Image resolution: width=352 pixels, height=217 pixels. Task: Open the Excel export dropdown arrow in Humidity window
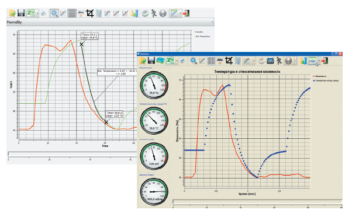click(x=37, y=13)
